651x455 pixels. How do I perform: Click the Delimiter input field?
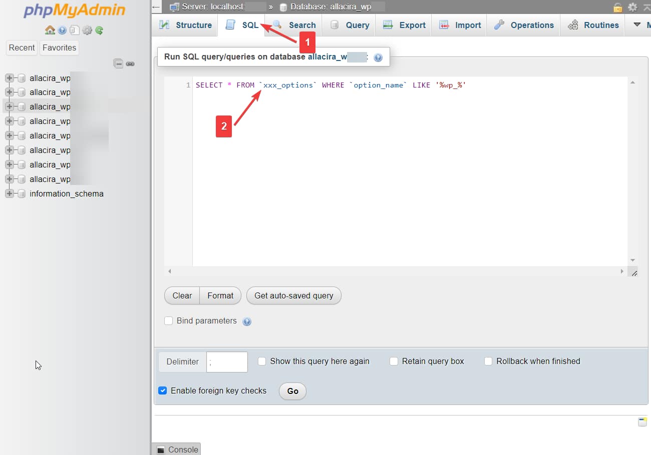tap(227, 361)
